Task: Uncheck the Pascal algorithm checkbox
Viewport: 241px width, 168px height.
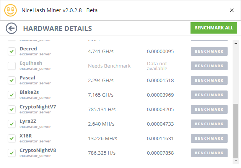Action: [12, 80]
